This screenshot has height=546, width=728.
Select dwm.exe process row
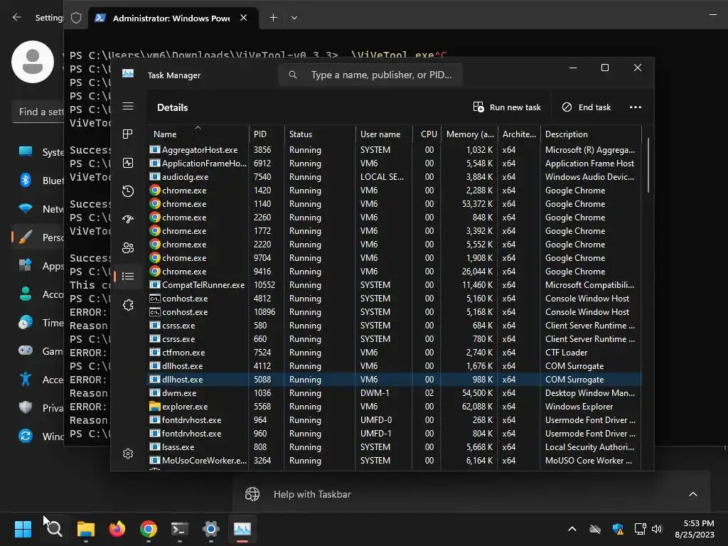coord(394,392)
